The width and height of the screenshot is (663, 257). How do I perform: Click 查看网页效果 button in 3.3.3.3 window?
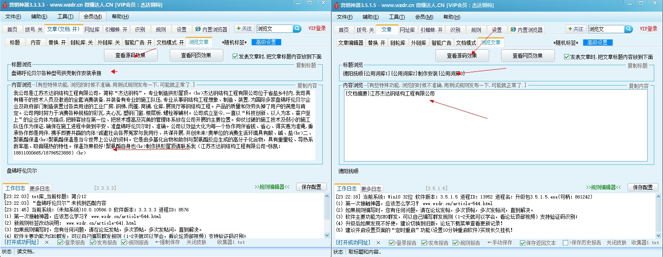[196, 55]
